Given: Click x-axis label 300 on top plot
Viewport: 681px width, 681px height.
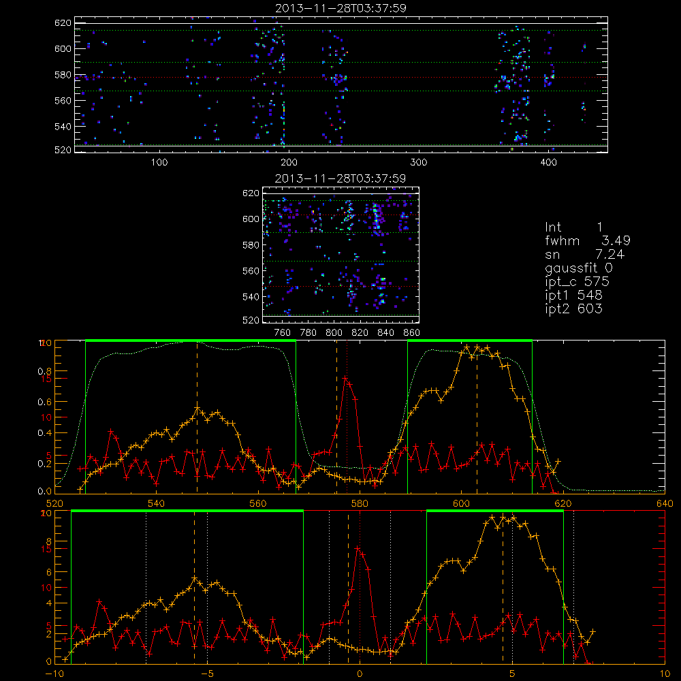Looking at the screenshot, I should tap(419, 163).
